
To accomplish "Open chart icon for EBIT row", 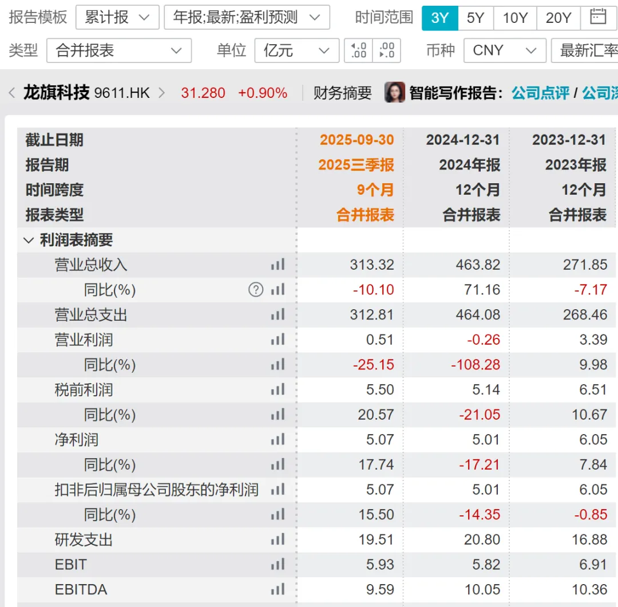I will (x=278, y=565).
